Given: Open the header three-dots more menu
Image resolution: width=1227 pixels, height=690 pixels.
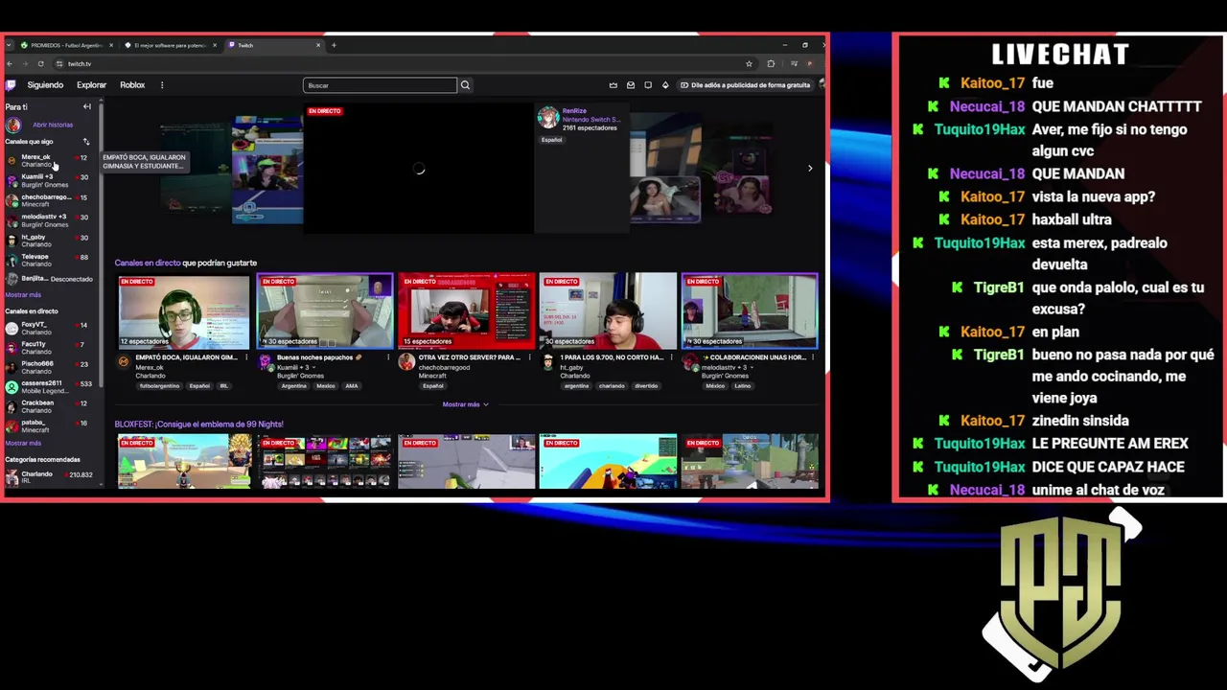Looking at the screenshot, I should pos(162,85).
